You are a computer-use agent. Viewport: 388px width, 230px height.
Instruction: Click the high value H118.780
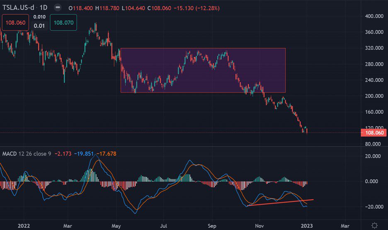pyautogui.click(x=107, y=8)
